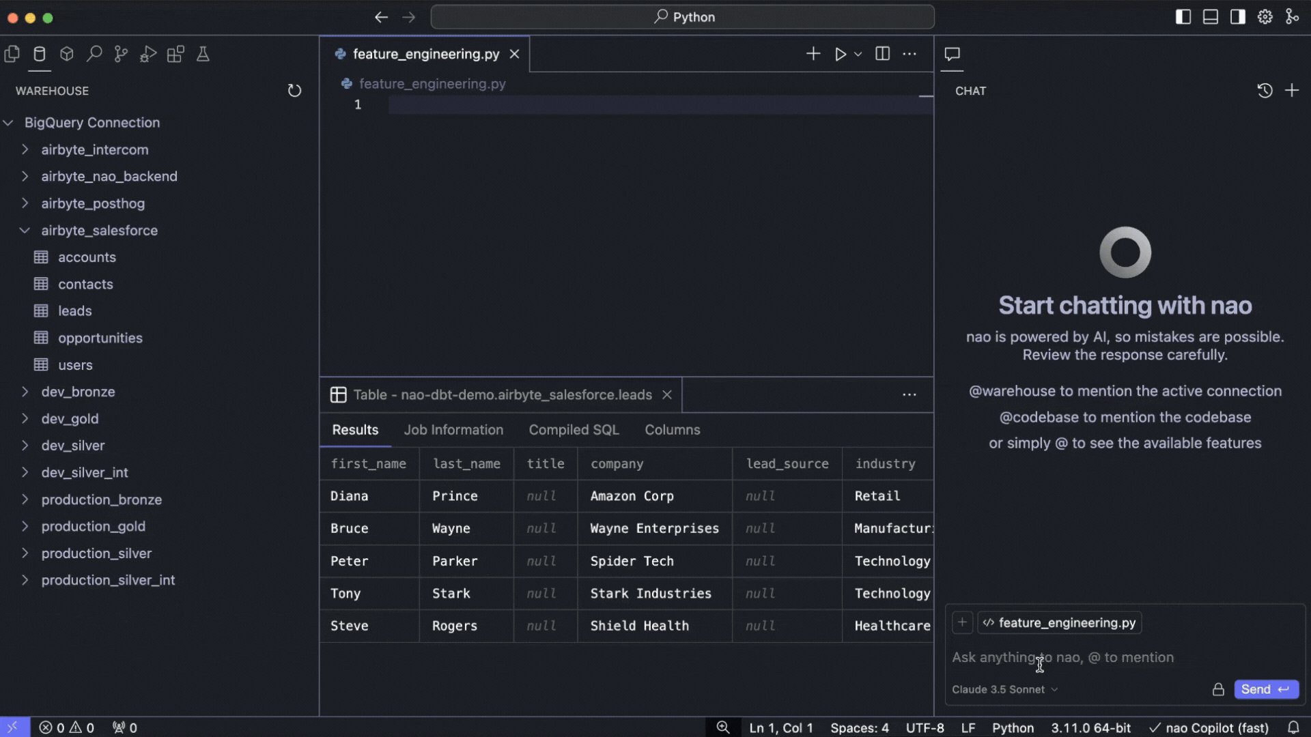
Task: Click the first_name column header
Action: click(369, 464)
